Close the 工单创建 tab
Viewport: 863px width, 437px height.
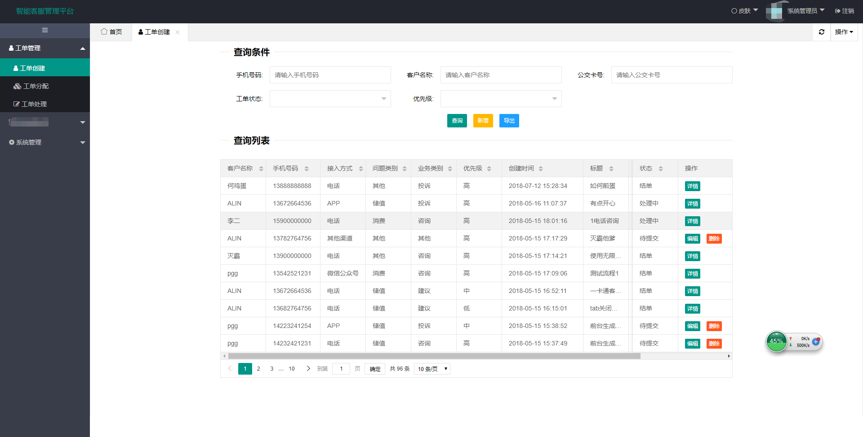pyautogui.click(x=178, y=32)
